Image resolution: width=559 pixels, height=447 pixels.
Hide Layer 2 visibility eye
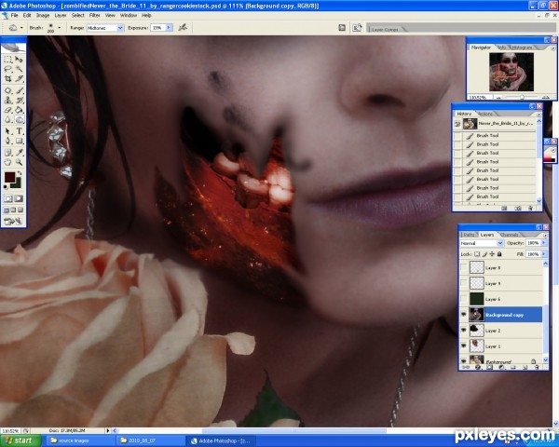pos(463,330)
